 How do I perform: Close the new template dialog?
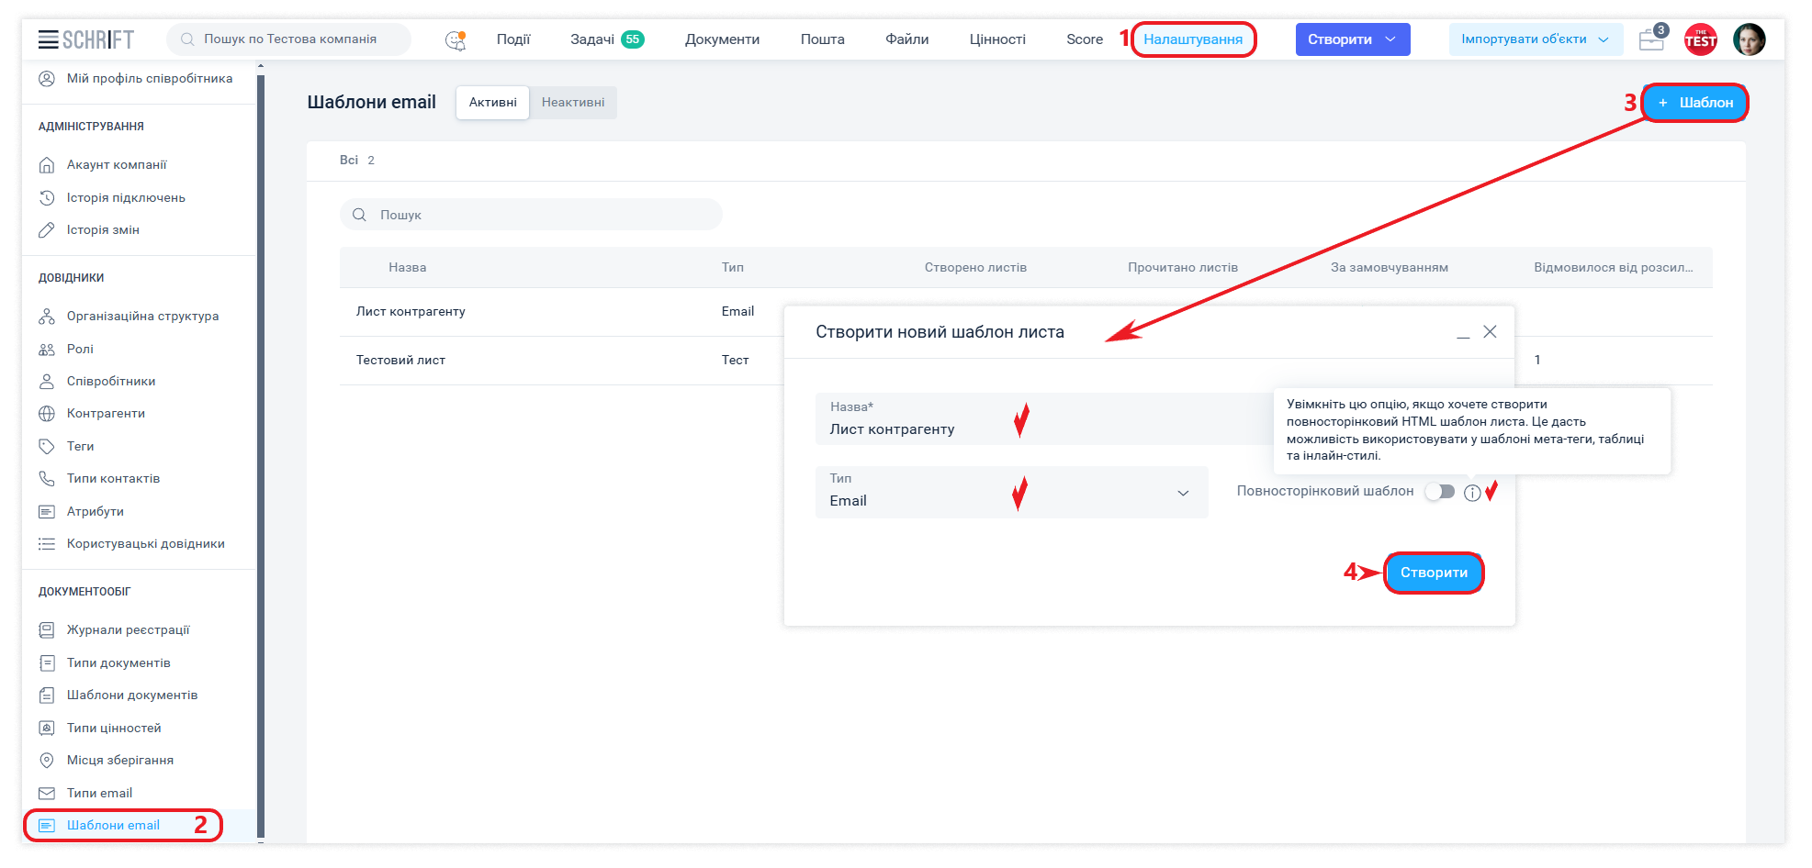tap(1490, 332)
